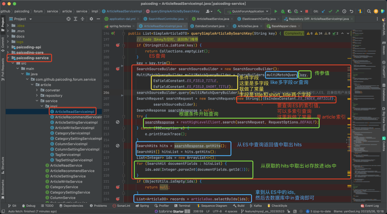Click Git branch feature/mysql_es_20230523 in status bar
The width and height of the screenshot is (387, 214).
click(263, 211)
